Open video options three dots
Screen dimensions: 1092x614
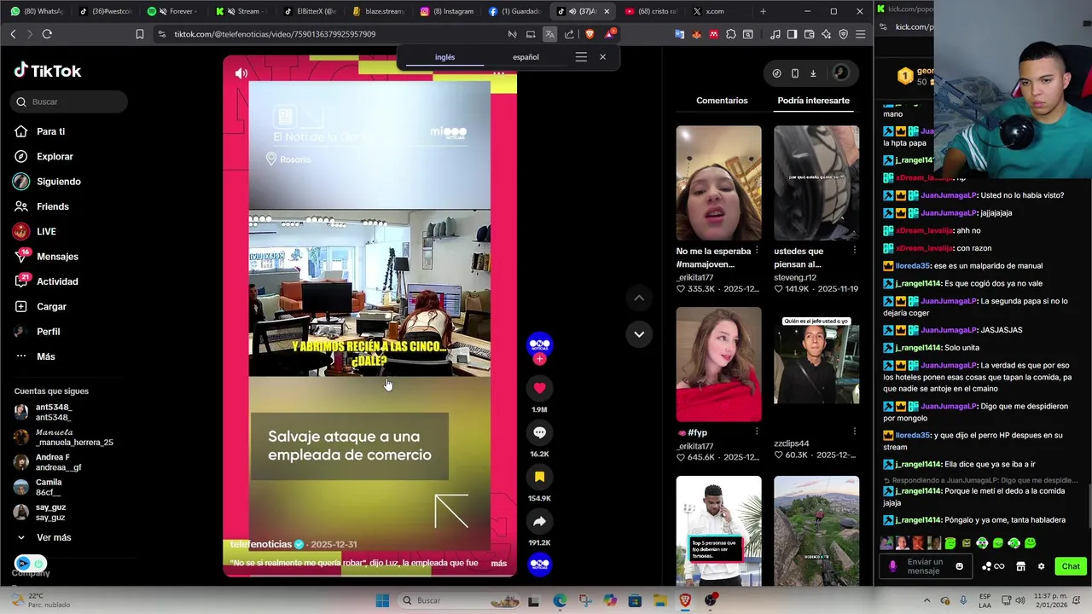499,74
